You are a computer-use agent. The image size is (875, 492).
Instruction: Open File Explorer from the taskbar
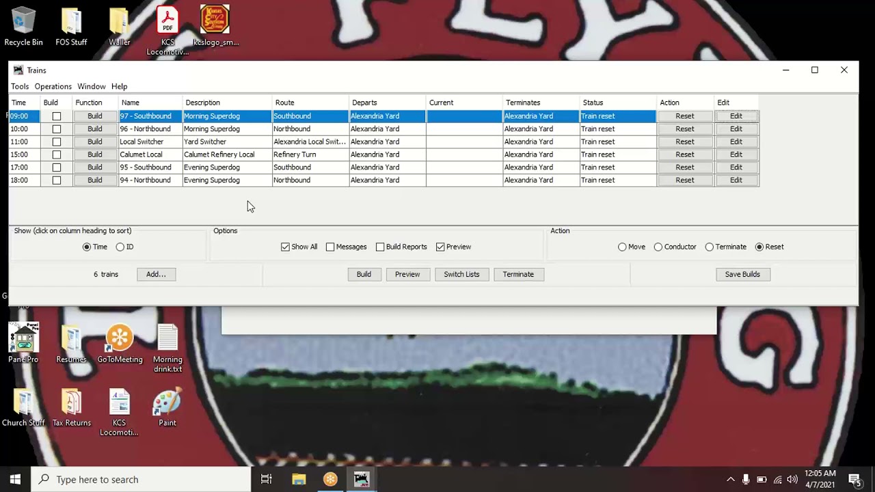(299, 480)
